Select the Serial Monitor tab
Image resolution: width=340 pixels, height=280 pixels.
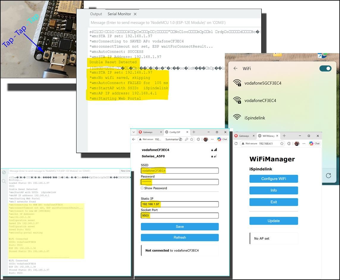pos(119,14)
